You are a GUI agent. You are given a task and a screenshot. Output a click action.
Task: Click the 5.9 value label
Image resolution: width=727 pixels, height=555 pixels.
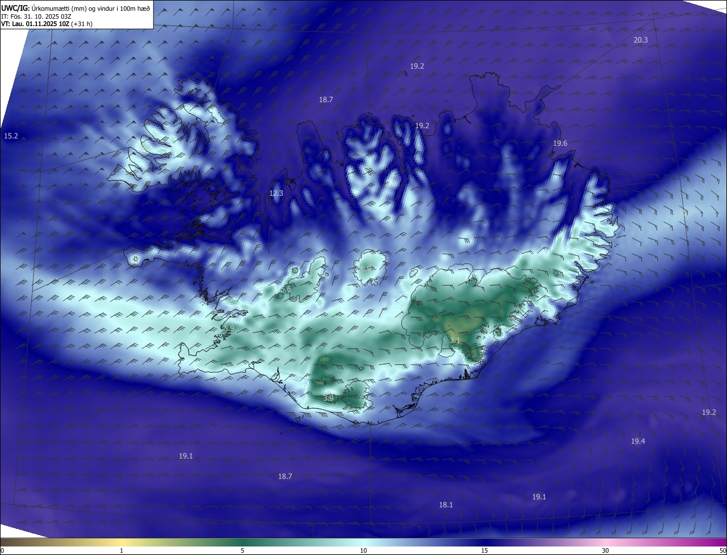click(x=229, y=329)
